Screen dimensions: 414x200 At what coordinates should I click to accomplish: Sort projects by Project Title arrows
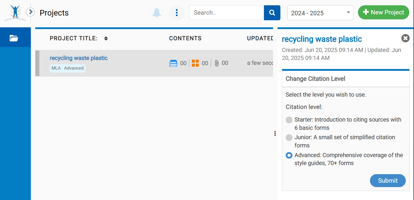click(x=106, y=38)
